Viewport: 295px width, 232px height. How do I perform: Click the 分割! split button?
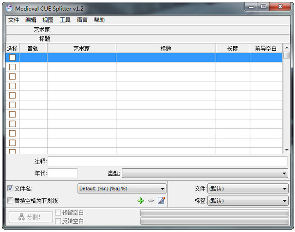click(x=31, y=217)
